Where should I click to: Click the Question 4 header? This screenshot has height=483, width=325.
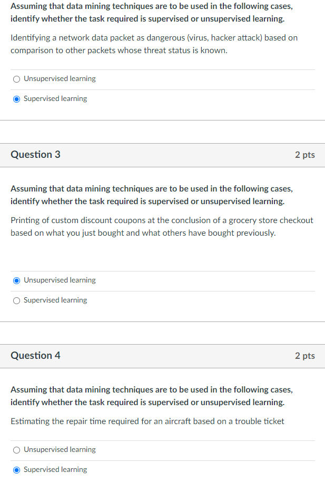point(35,355)
